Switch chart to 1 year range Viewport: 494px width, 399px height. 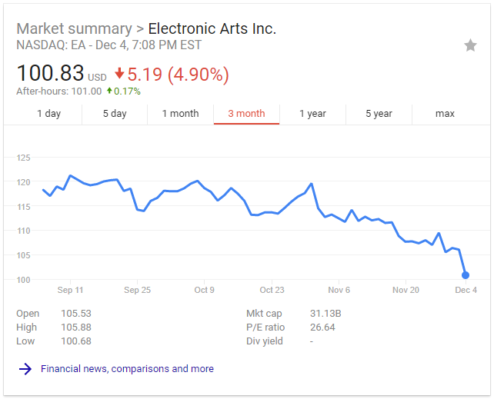(312, 114)
